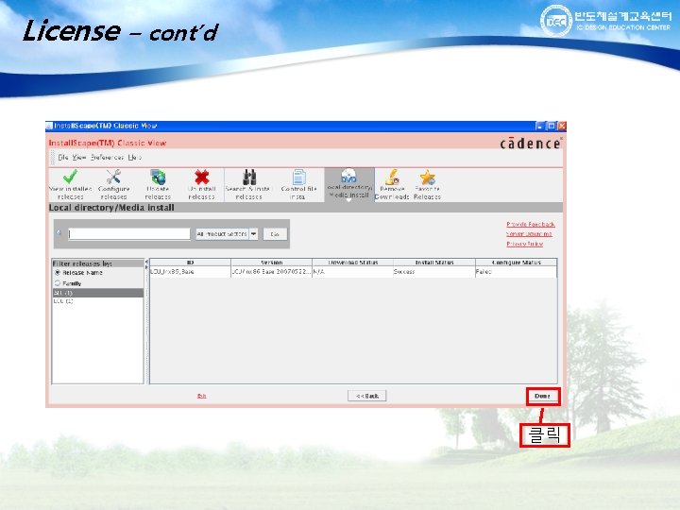Click the Go button
Screen dimensions: 680x510
tap(275, 234)
